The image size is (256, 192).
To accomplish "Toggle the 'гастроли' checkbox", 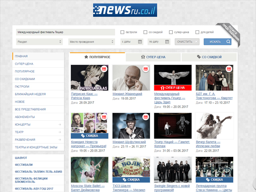I will [122, 32].
